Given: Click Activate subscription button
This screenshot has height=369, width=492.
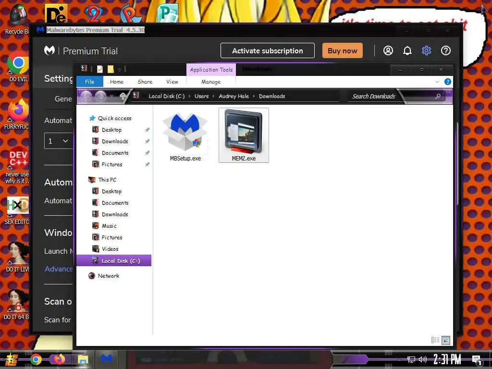Looking at the screenshot, I should pyautogui.click(x=268, y=50).
